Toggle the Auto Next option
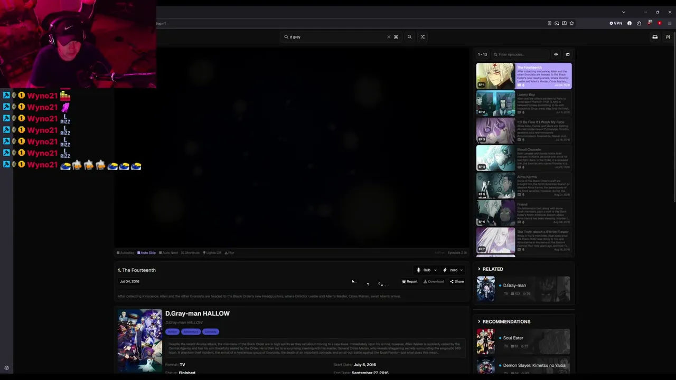 click(x=168, y=253)
